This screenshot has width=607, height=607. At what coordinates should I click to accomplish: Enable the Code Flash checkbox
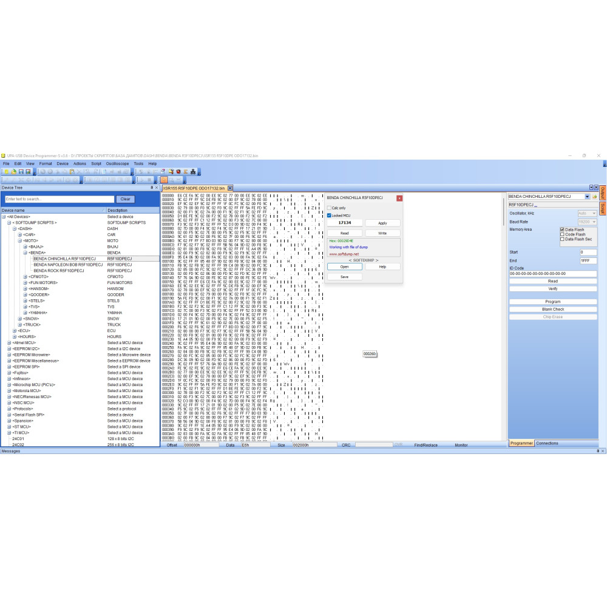562,234
